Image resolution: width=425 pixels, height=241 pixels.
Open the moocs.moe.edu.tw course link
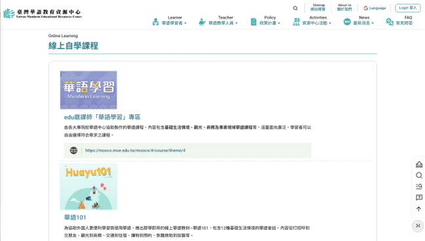[x=136, y=150]
